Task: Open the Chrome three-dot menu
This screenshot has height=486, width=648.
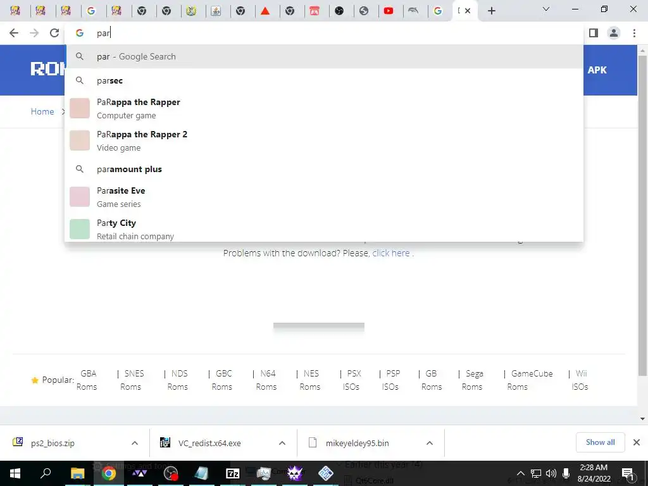Action: (x=634, y=33)
